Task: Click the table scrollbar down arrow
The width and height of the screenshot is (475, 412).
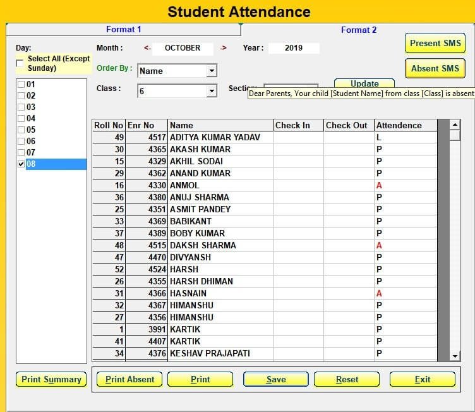Action: click(455, 356)
